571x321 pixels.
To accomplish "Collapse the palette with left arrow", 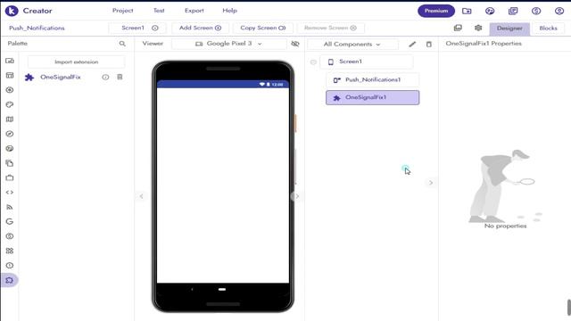I will tap(141, 196).
